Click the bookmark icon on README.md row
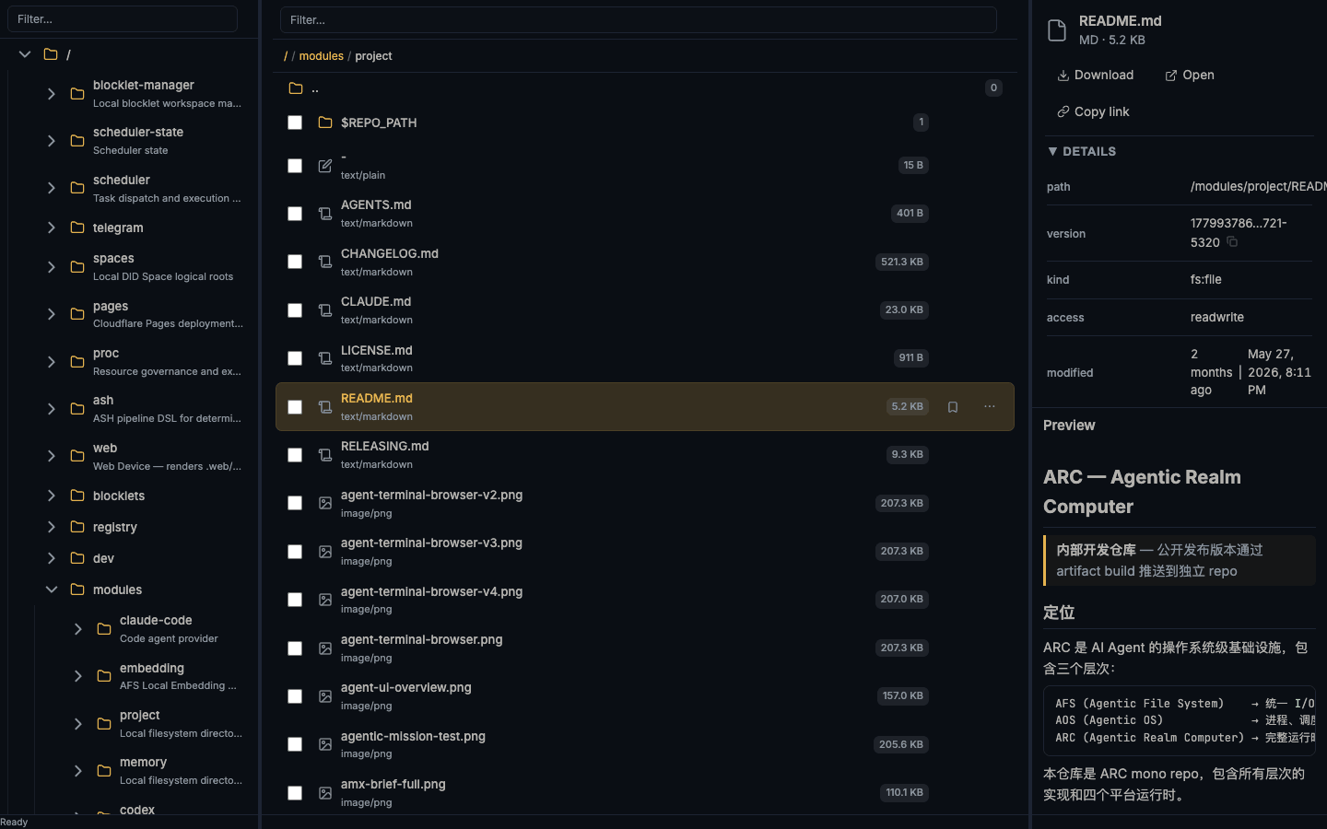Screen dimensions: 1327x829 click(953, 407)
